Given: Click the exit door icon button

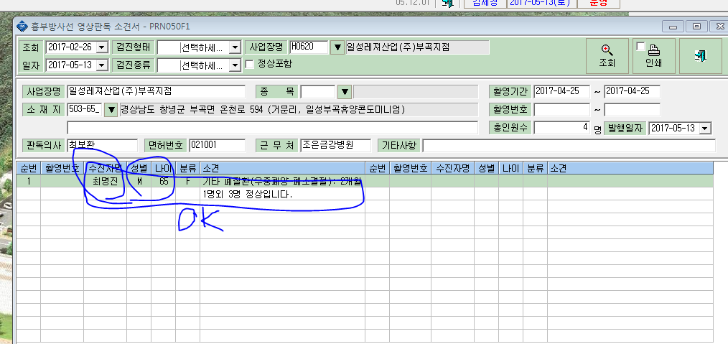Looking at the screenshot, I should pos(700,56).
